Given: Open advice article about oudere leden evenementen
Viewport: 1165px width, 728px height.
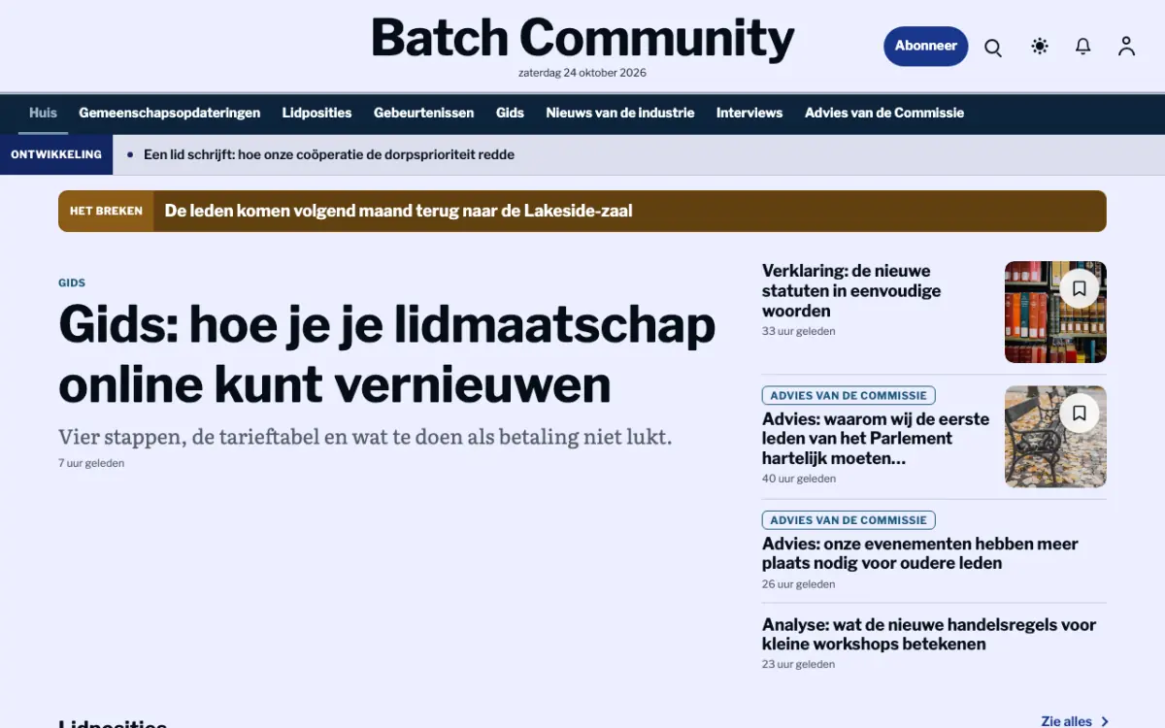Looking at the screenshot, I should (920, 553).
